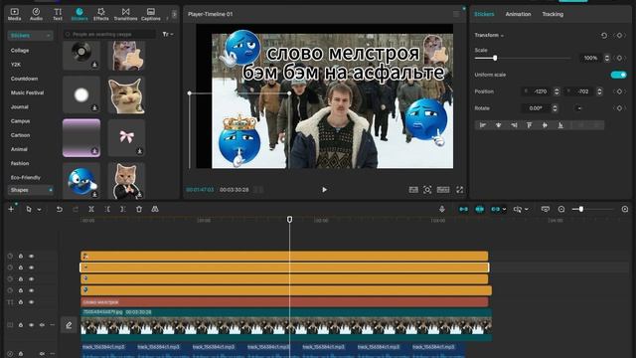Screen dimensions: 636x358
Task: Split the clip at the playhead
Action: (91, 209)
